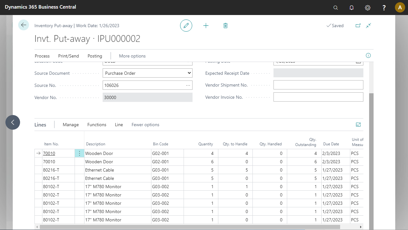Click the Lines section heading

click(x=40, y=125)
